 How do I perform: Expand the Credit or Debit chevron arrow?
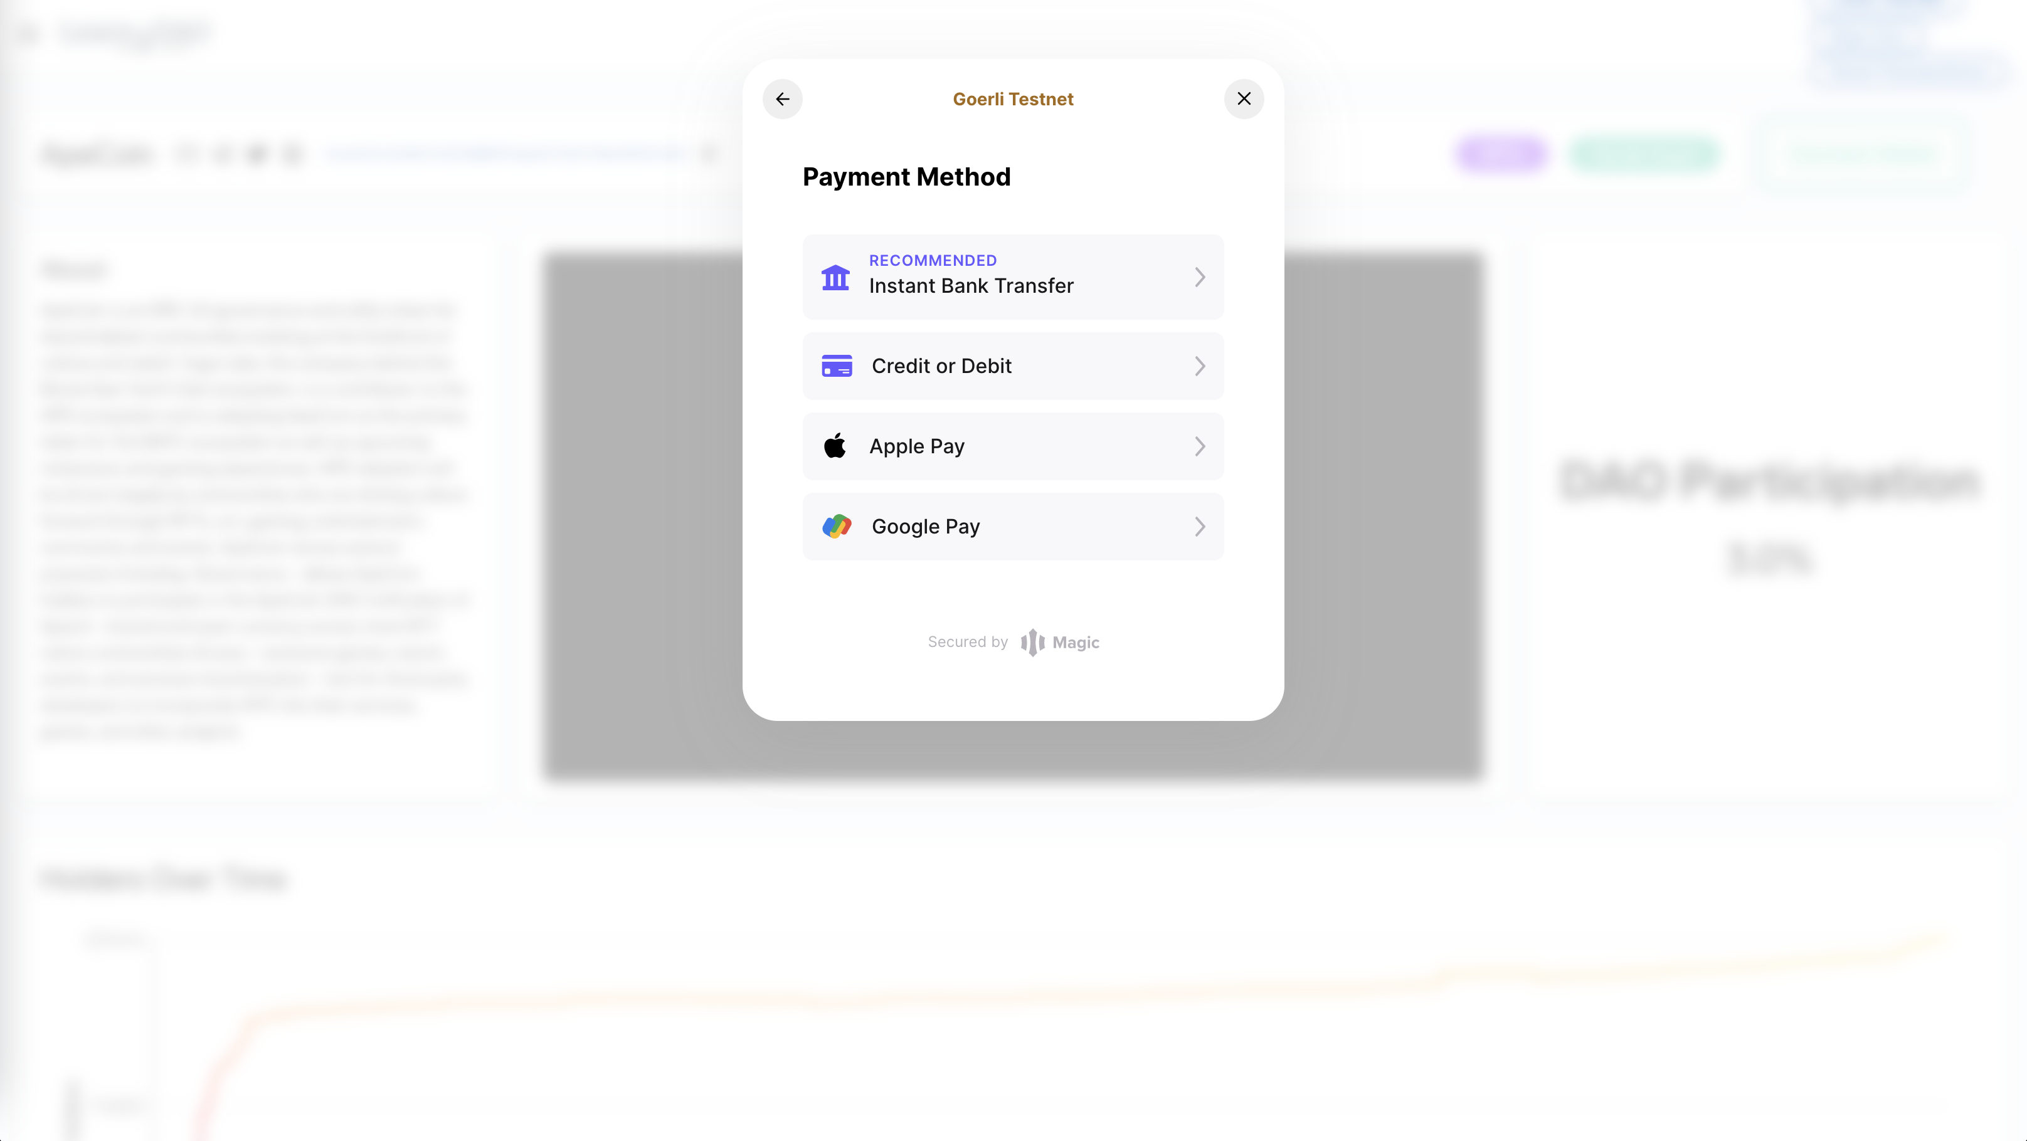point(1199,365)
